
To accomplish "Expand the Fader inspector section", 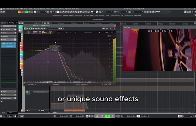I will pyautogui.click(x=8, y=95).
